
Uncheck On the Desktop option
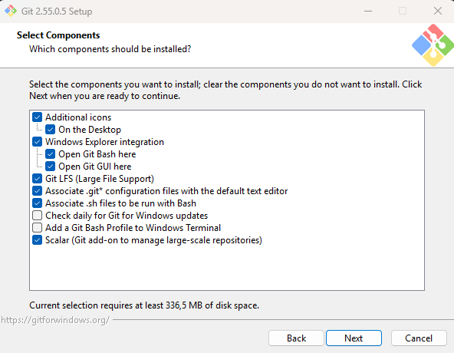point(50,130)
